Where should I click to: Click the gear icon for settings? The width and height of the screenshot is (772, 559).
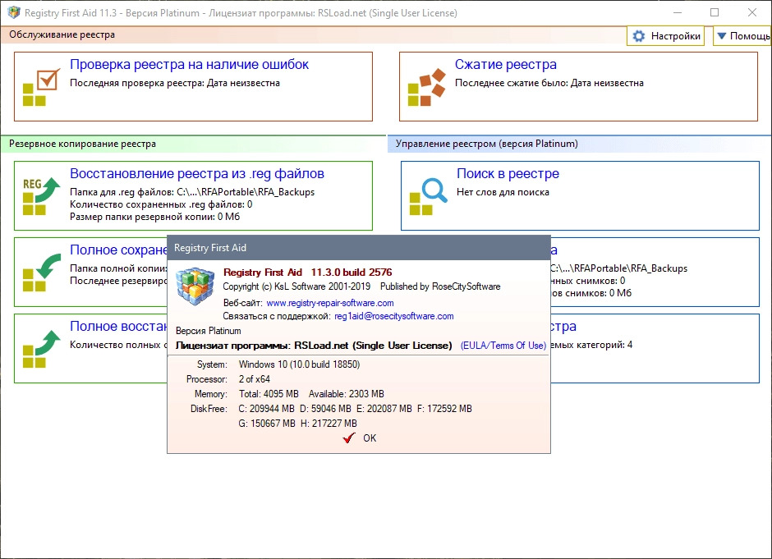coord(639,36)
